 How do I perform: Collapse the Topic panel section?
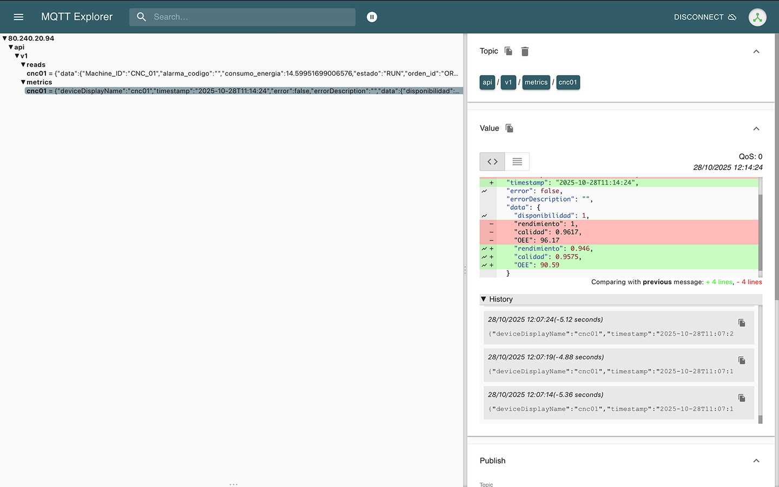tap(756, 51)
